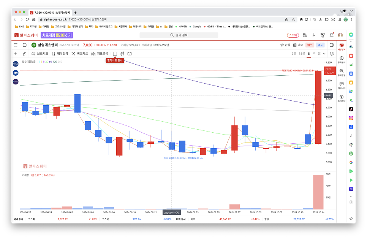Toggle the right side panel icon
Screen dimensions: 367x238
(x=332, y=45)
